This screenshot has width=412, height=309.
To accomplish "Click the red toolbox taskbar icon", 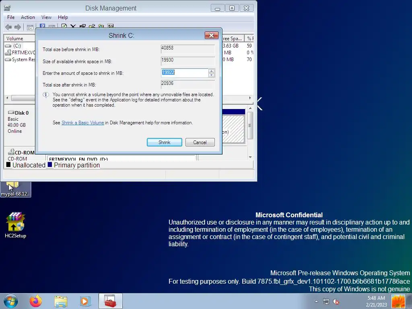I will tap(110, 301).
